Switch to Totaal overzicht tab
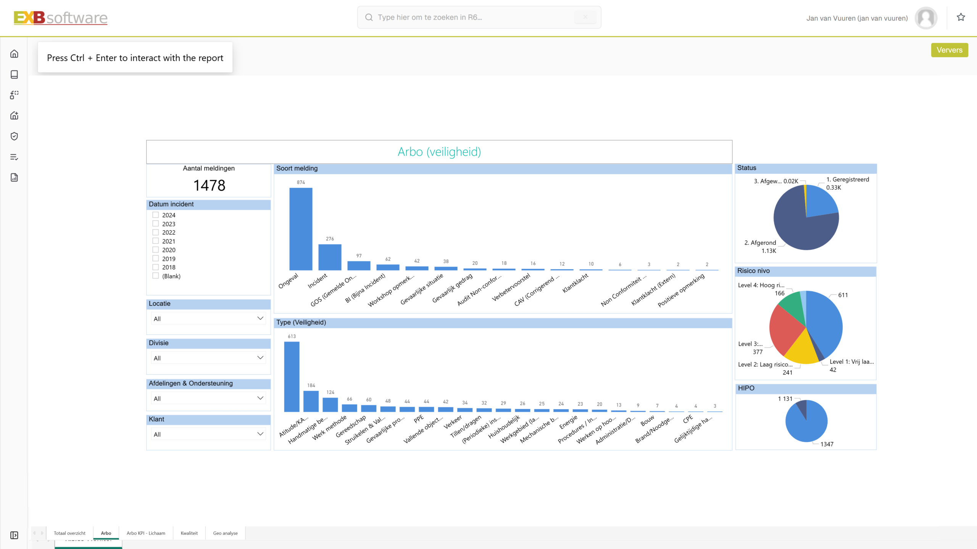This screenshot has height=549, width=977. (x=69, y=533)
